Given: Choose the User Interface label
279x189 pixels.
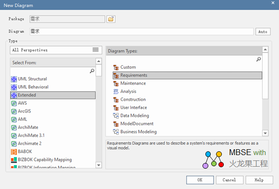Looking at the screenshot, I should click(134, 108).
